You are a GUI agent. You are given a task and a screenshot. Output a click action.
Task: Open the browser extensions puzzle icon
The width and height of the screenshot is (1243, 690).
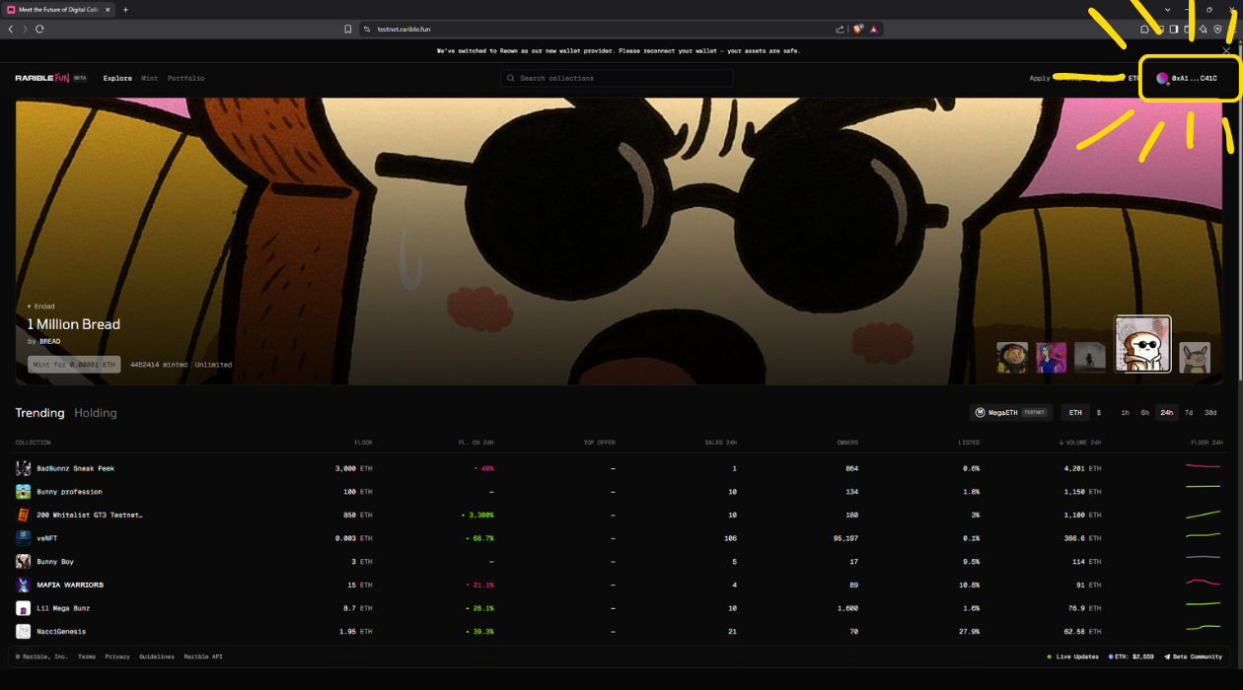[x=1144, y=30]
